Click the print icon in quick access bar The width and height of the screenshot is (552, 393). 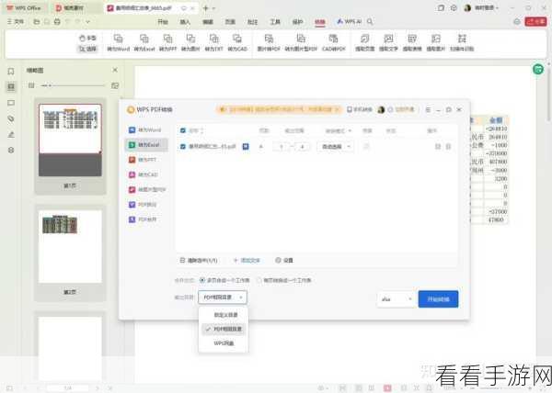click(57, 22)
